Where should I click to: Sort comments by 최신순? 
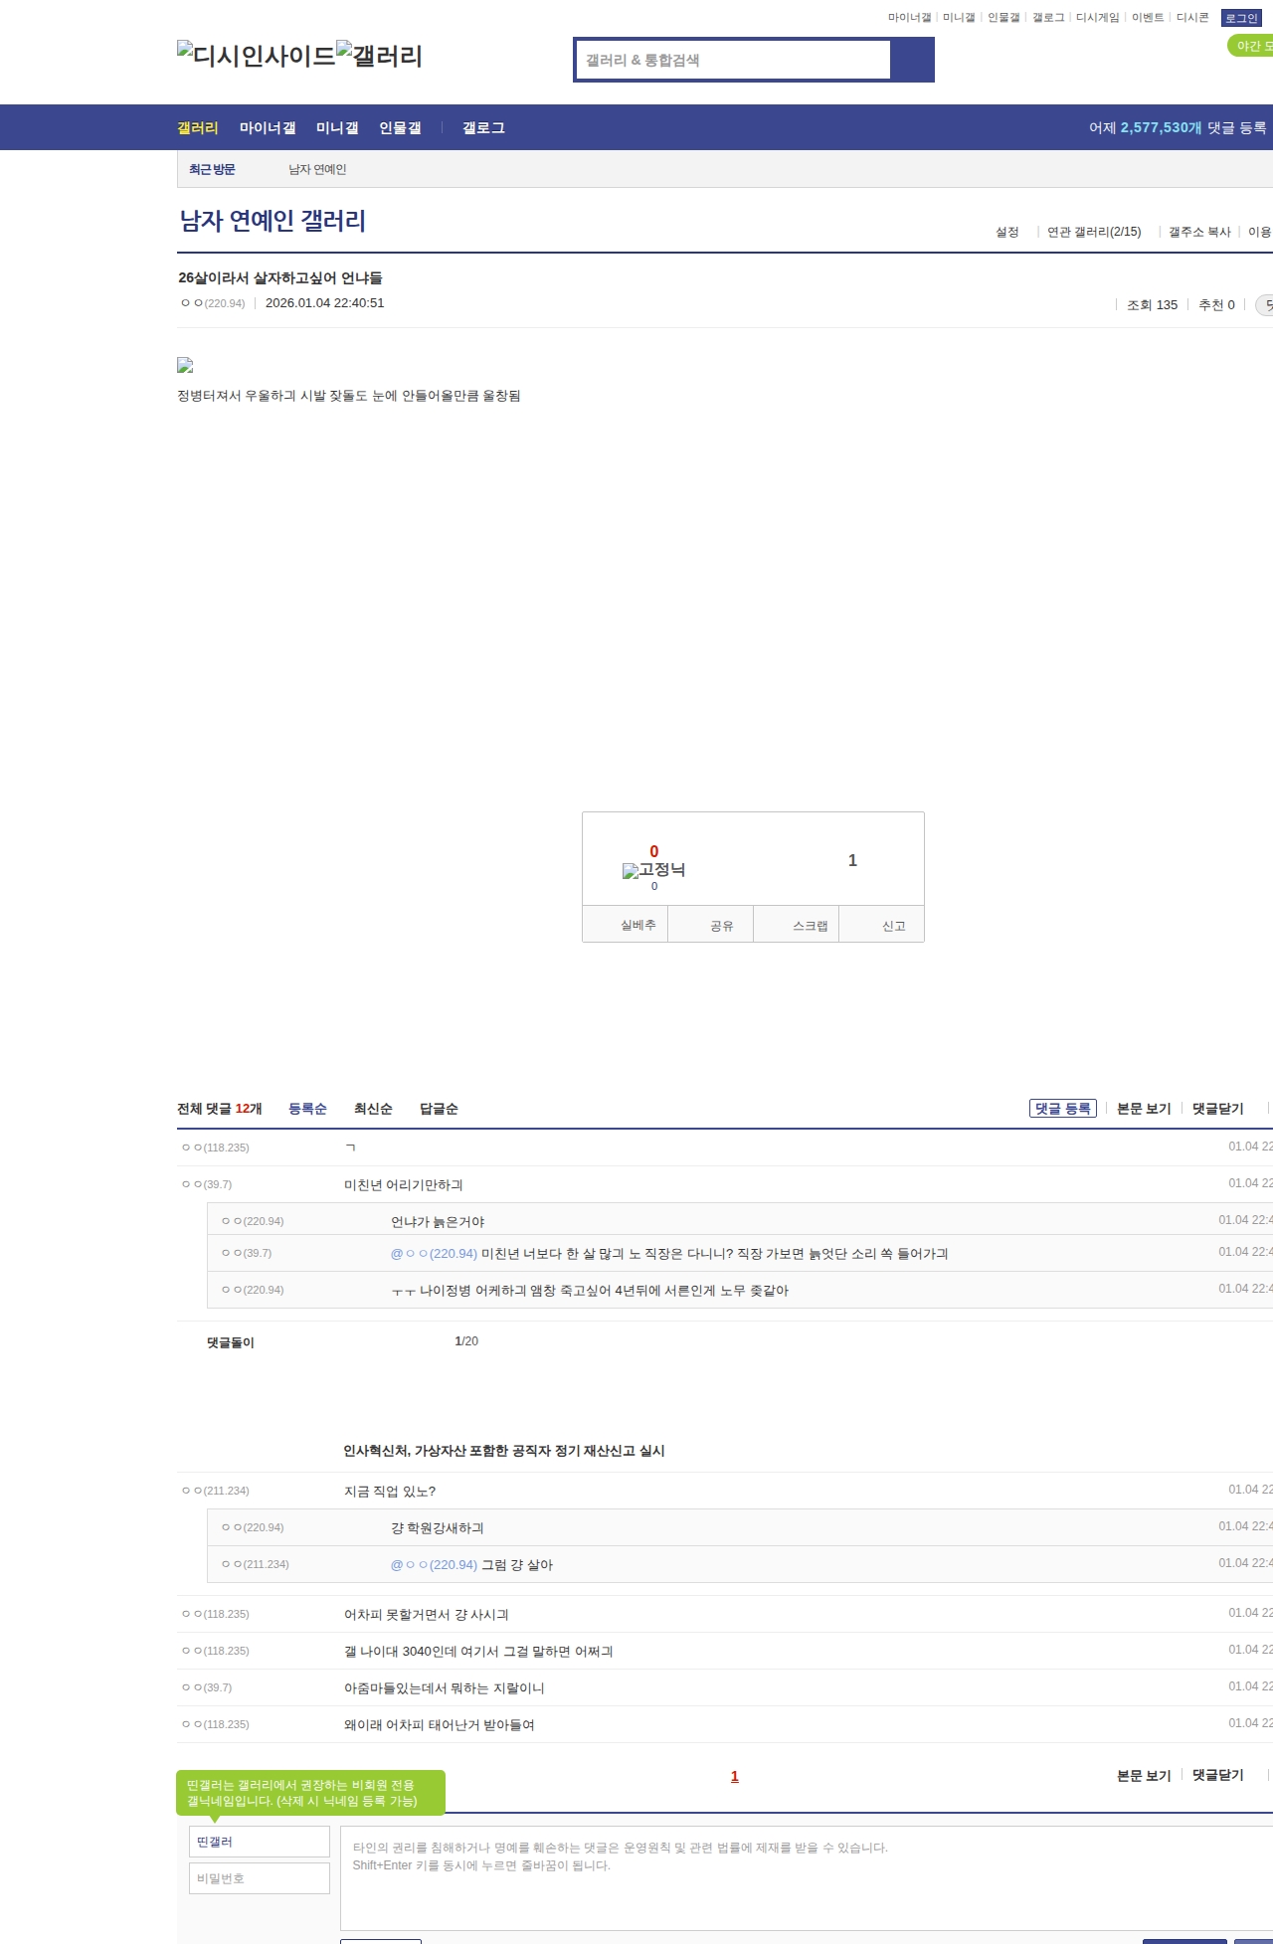(x=373, y=1109)
